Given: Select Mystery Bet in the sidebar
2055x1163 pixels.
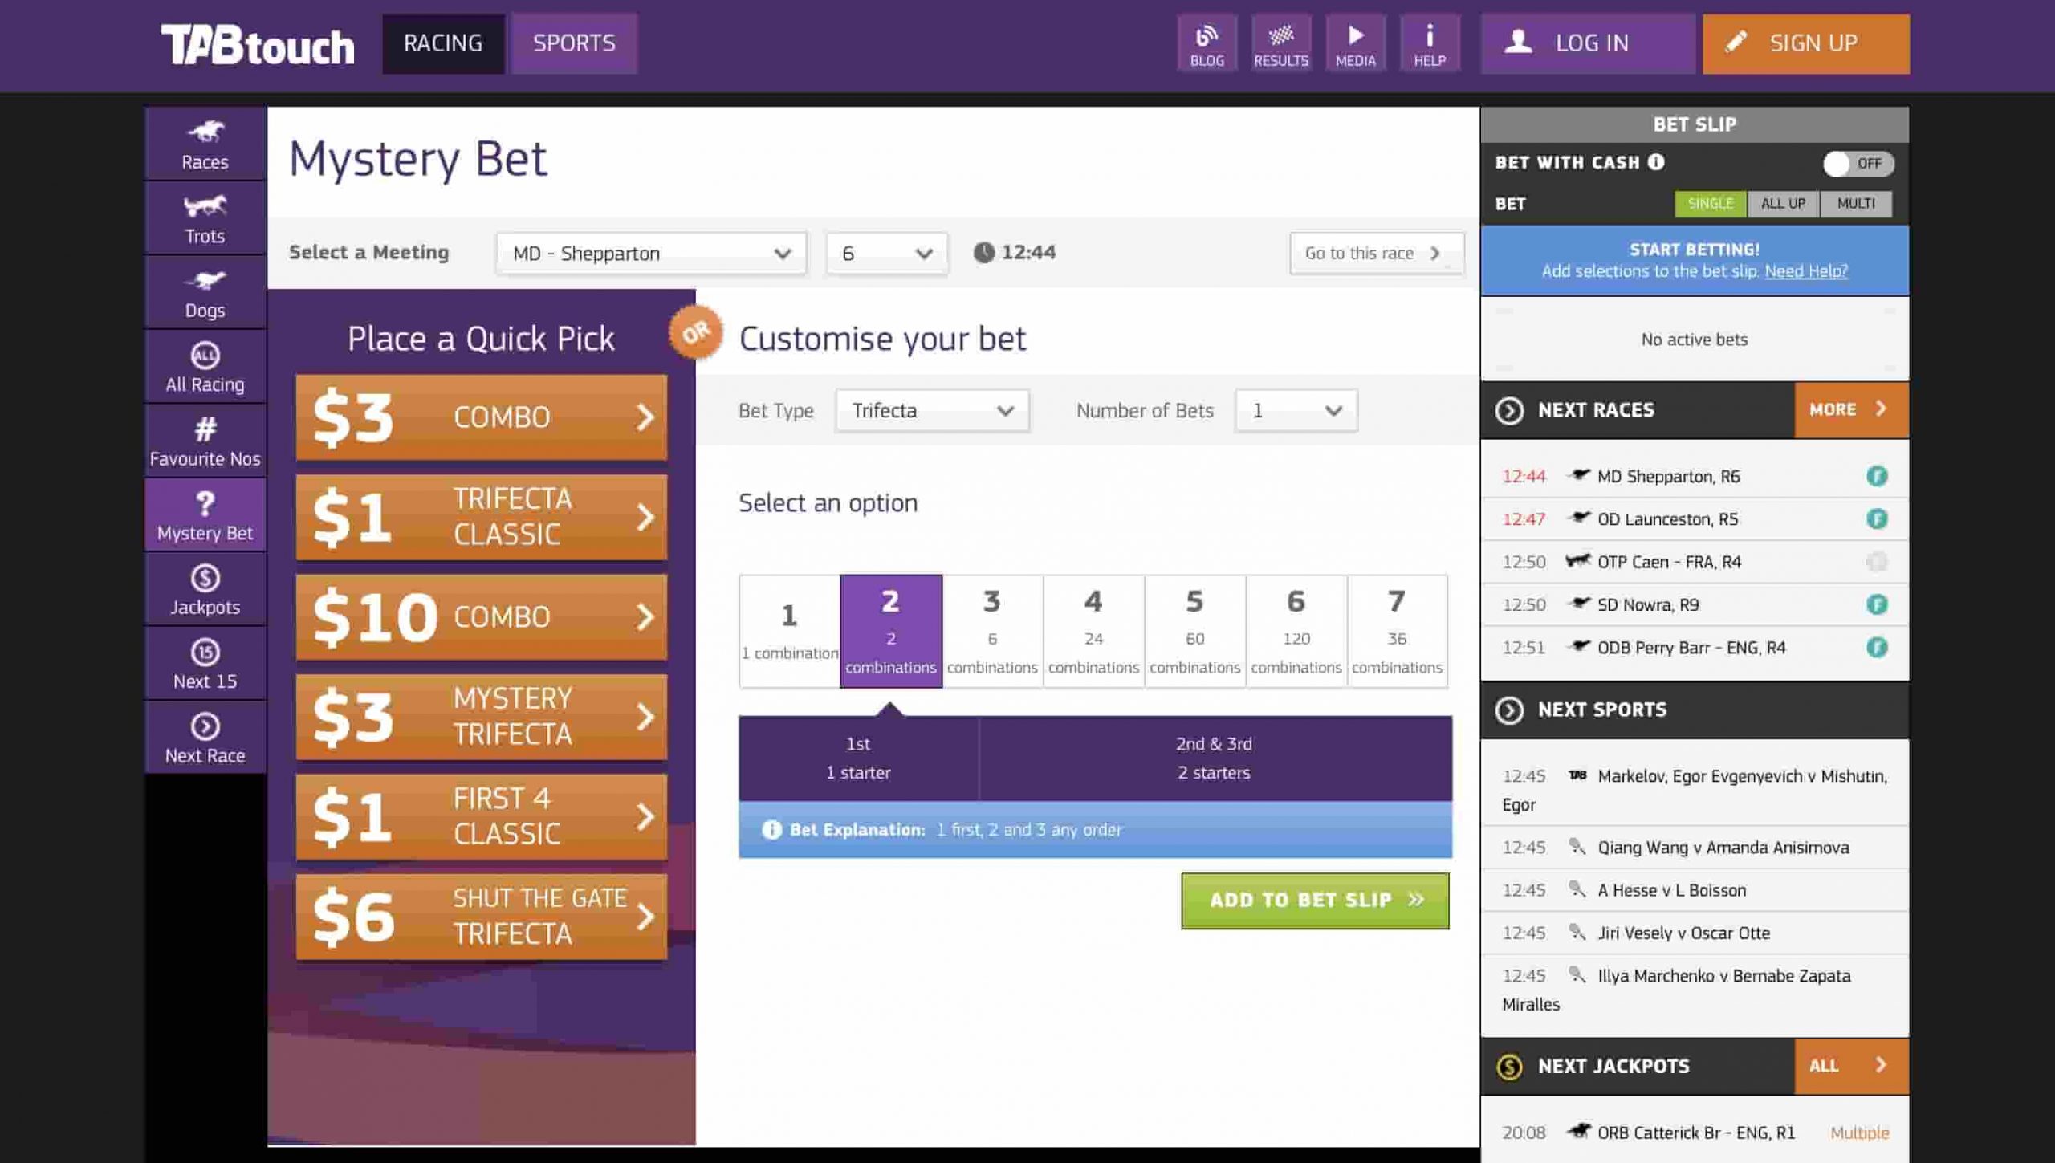Looking at the screenshot, I should coord(205,515).
